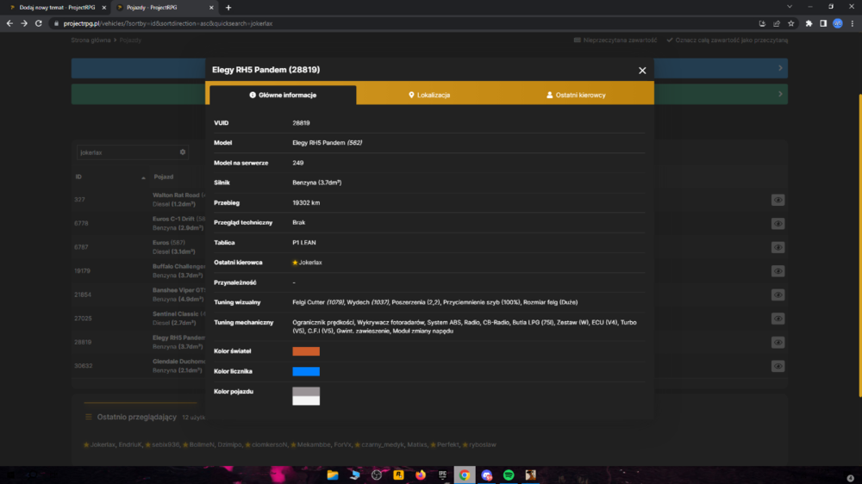Viewport: 862px width, 484px height.
Task: Toggle eye icon for vehicle 30632 row
Action: pos(778,366)
